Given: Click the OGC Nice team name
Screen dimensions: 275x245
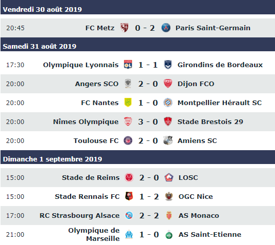Looking at the screenshot, I should [196, 196].
